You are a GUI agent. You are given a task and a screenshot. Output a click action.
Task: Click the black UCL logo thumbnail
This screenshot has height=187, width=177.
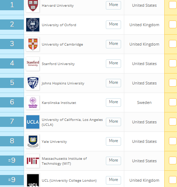(33, 180)
